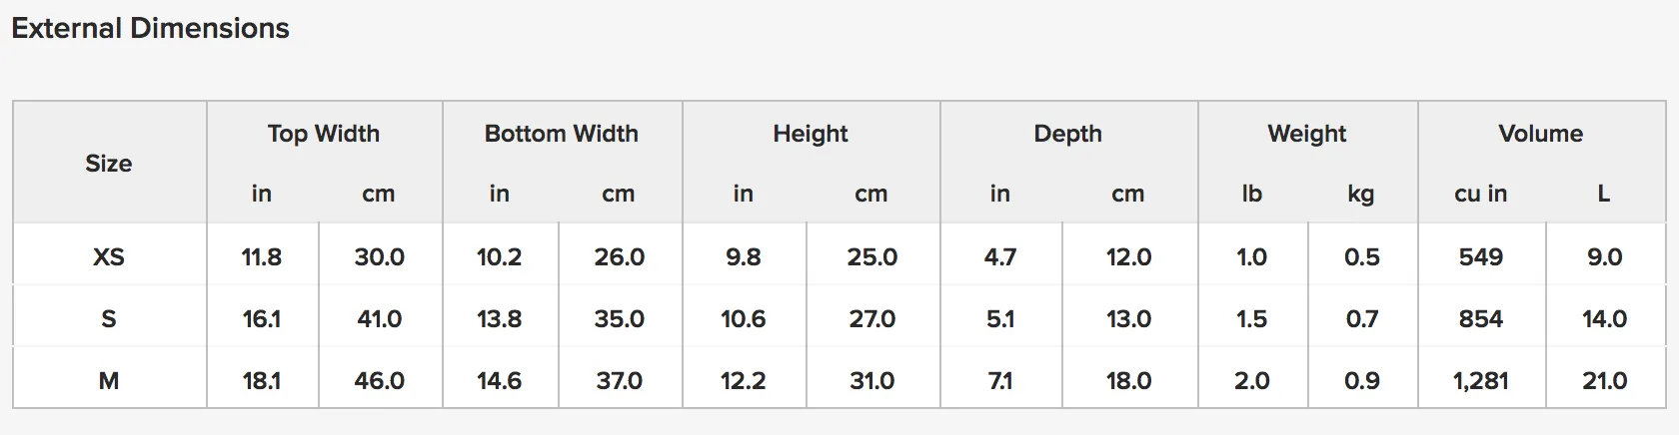Image resolution: width=1679 pixels, height=435 pixels.
Task: Select the cu in unit subheader
Action: point(1481,194)
